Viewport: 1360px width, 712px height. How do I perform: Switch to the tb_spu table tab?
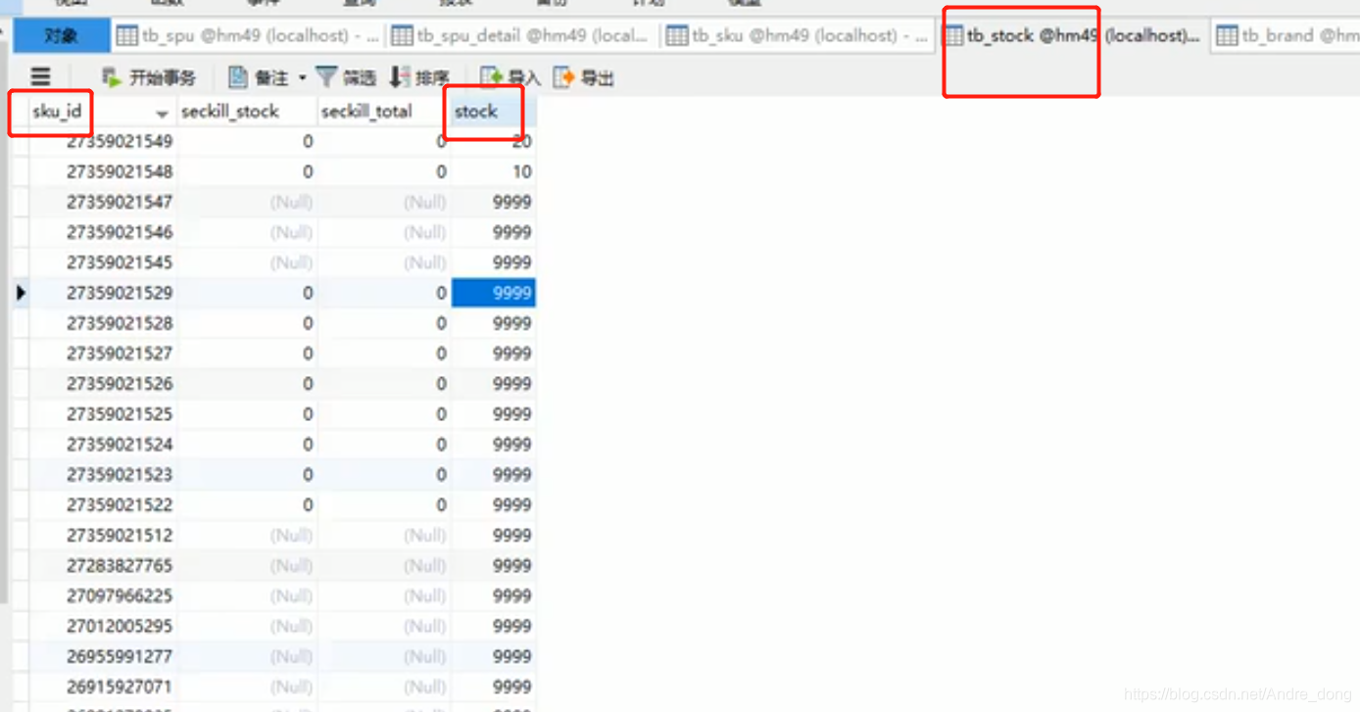coord(248,36)
